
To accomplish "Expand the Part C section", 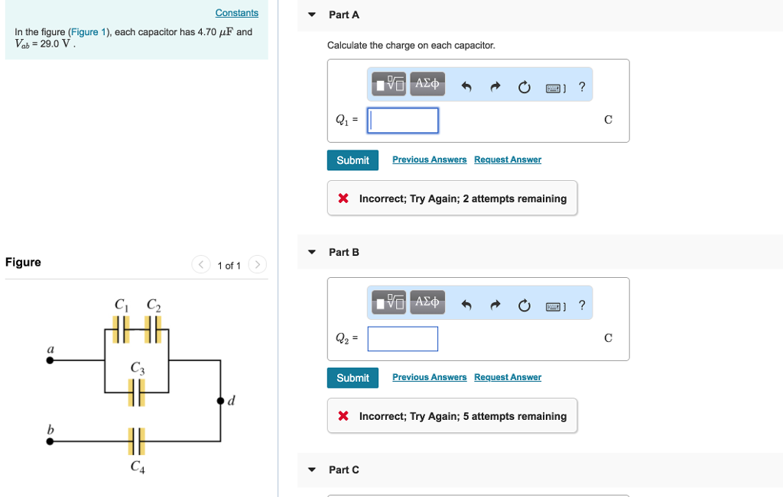I will coord(311,470).
